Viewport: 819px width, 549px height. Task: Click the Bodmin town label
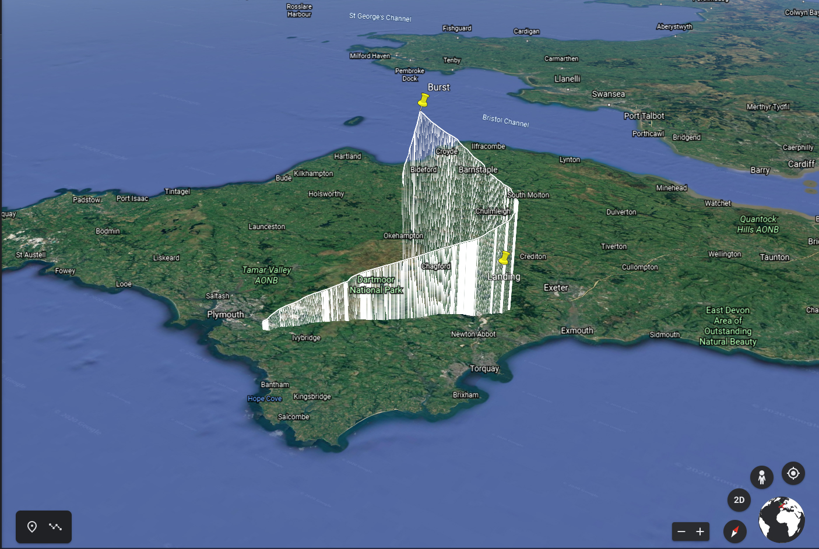click(108, 231)
